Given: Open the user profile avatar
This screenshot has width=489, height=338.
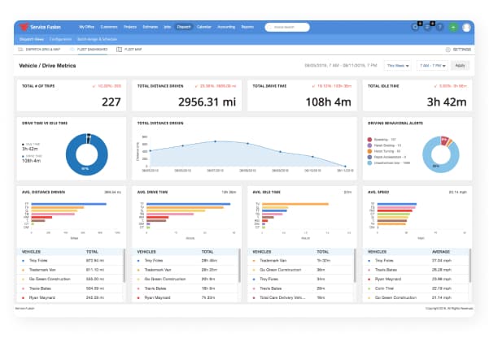Looking at the screenshot, I should coord(467,27).
